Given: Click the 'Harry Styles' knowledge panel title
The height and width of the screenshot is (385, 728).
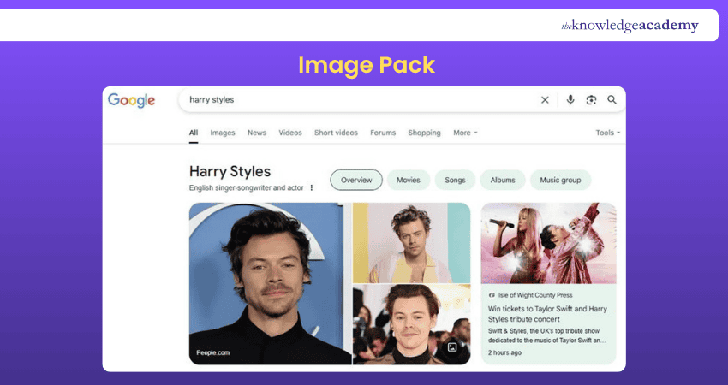Looking at the screenshot, I should point(230,171).
